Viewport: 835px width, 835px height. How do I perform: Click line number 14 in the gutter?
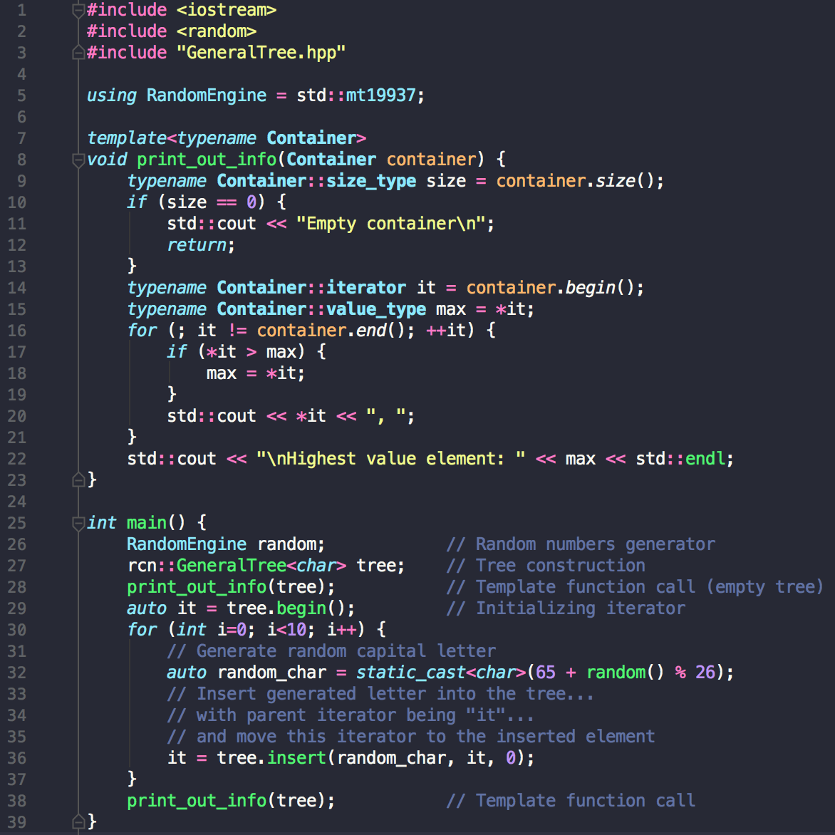(17, 288)
